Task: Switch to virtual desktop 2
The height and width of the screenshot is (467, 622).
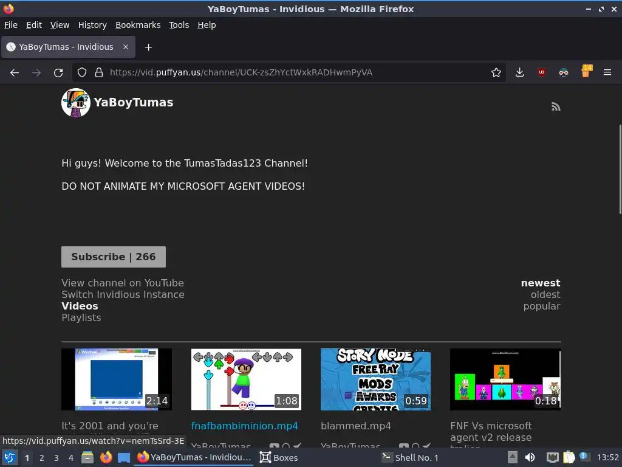Action: click(42, 458)
